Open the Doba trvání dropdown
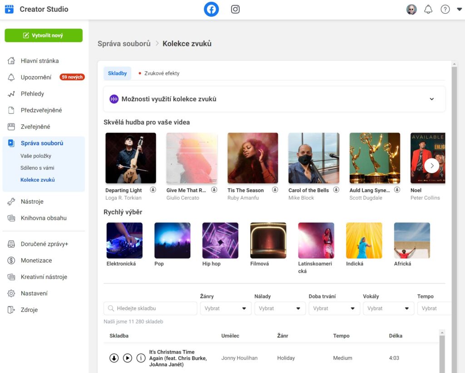The image size is (465, 373). coord(334,309)
